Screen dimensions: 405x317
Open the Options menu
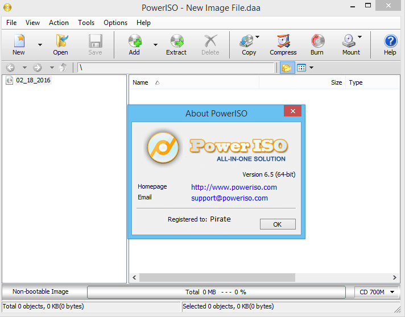(115, 23)
